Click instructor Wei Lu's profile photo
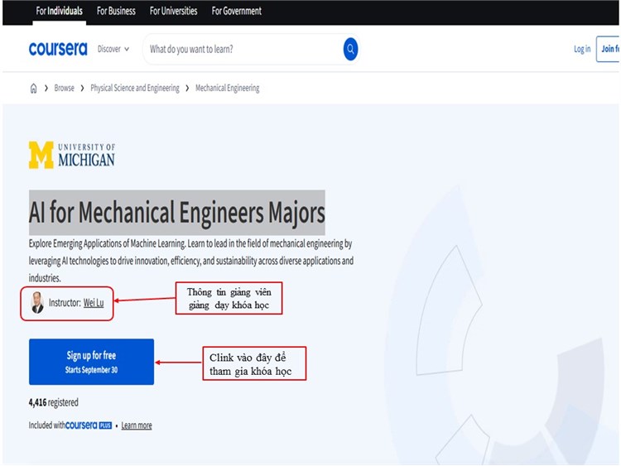 tap(37, 303)
